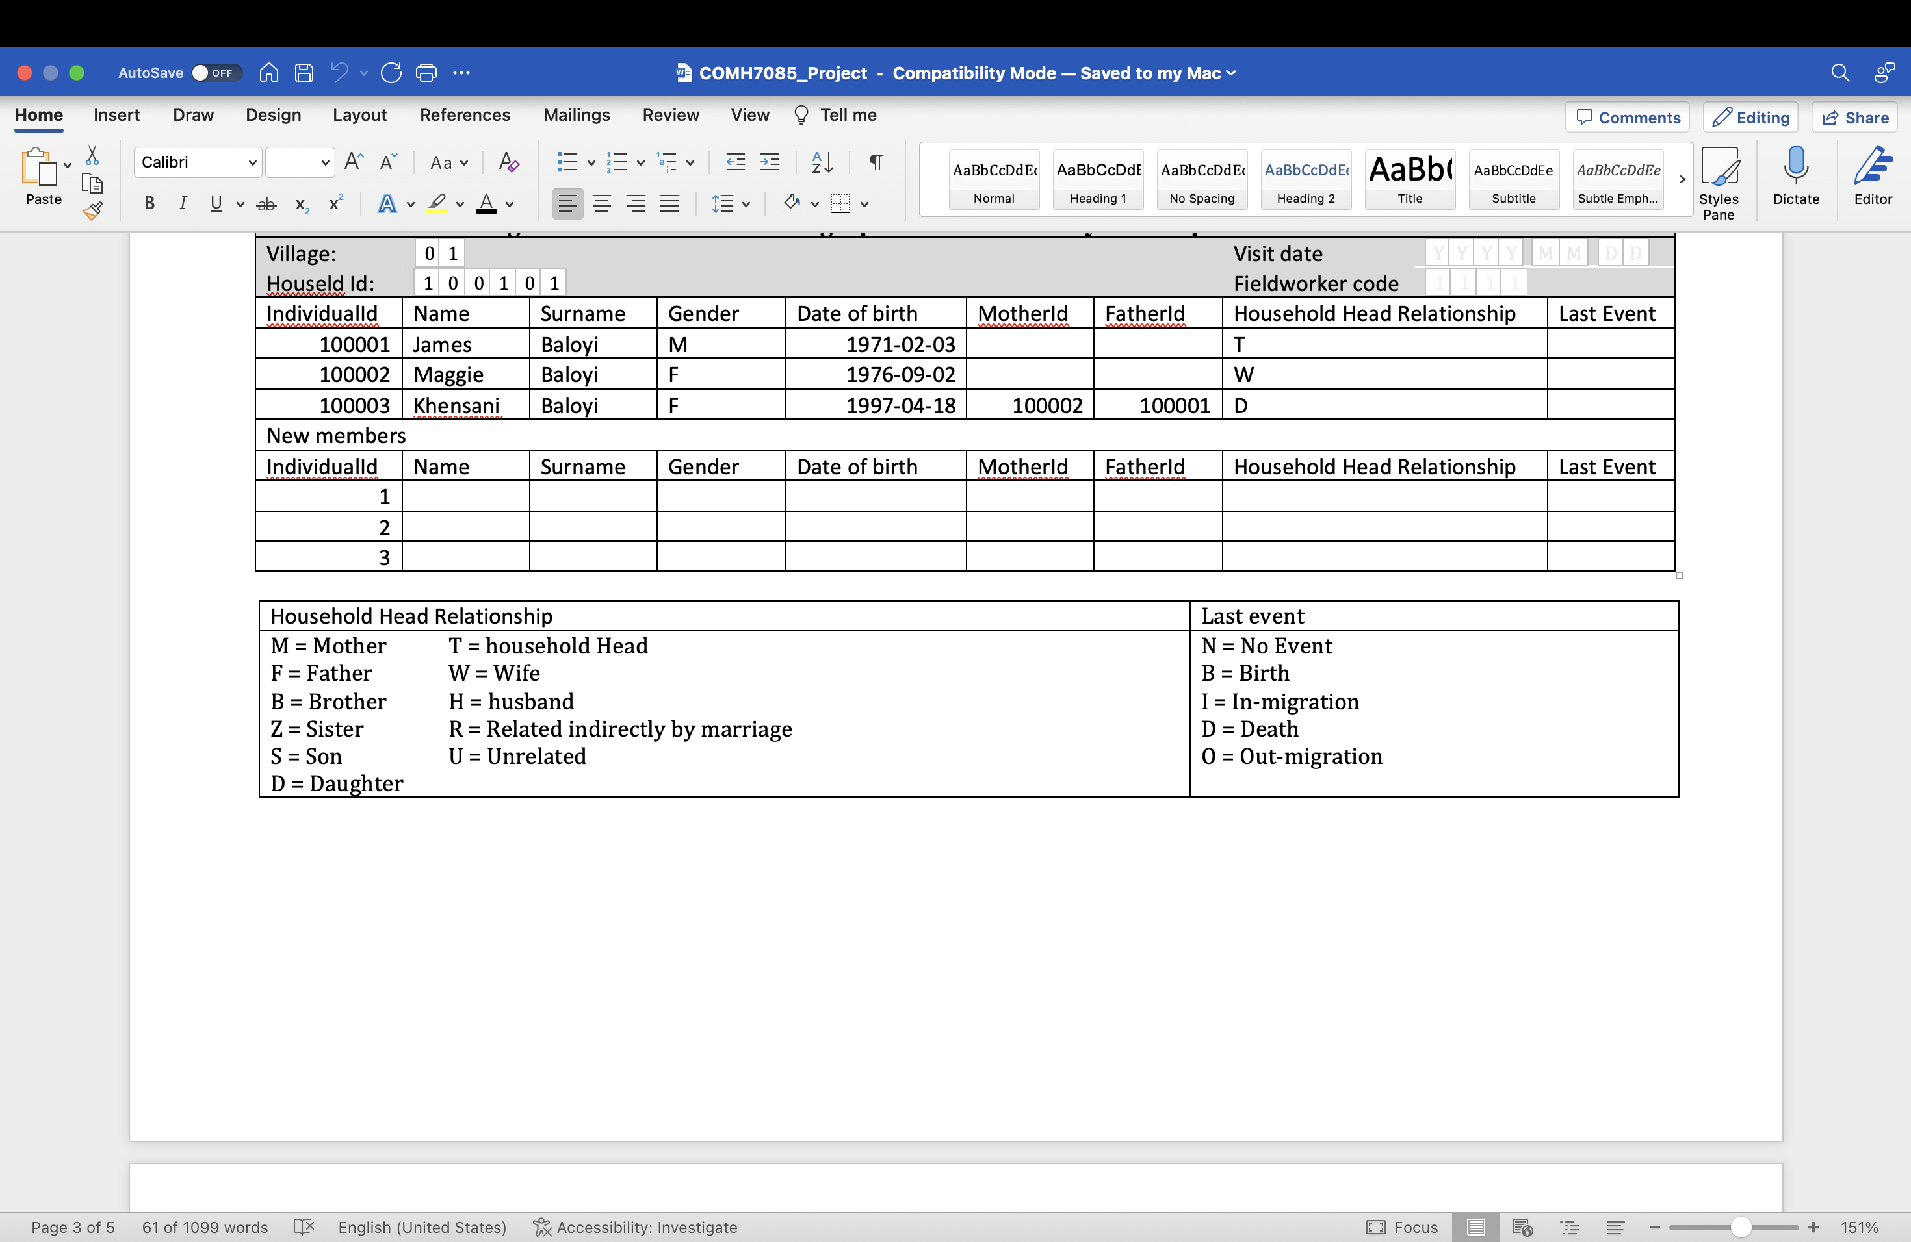Click the Clear Formatting icon
The width and height of the screenshot is (1911, 1242).
[x=508, y=162]
